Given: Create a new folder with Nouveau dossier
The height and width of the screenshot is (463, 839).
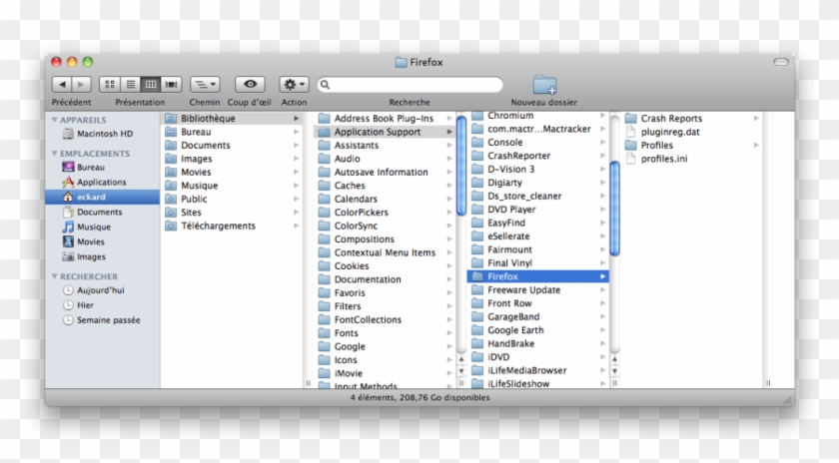Looking at the screenshot, I should tap(544, 85).
